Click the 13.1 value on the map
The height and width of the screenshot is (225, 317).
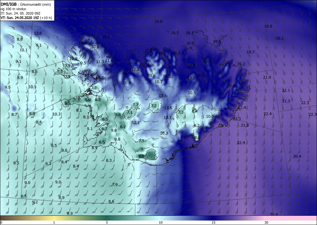[x=167, y=117]
